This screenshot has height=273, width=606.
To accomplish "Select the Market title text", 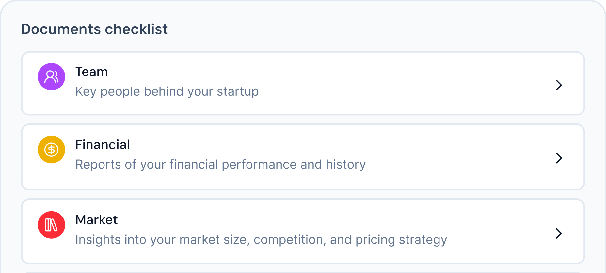I will click(96, 220).
